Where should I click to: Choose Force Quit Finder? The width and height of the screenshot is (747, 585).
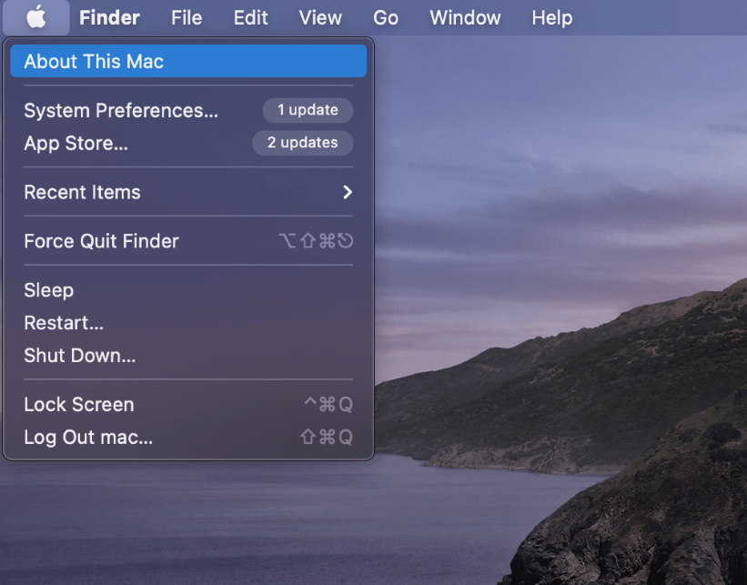tap(101, 242)
